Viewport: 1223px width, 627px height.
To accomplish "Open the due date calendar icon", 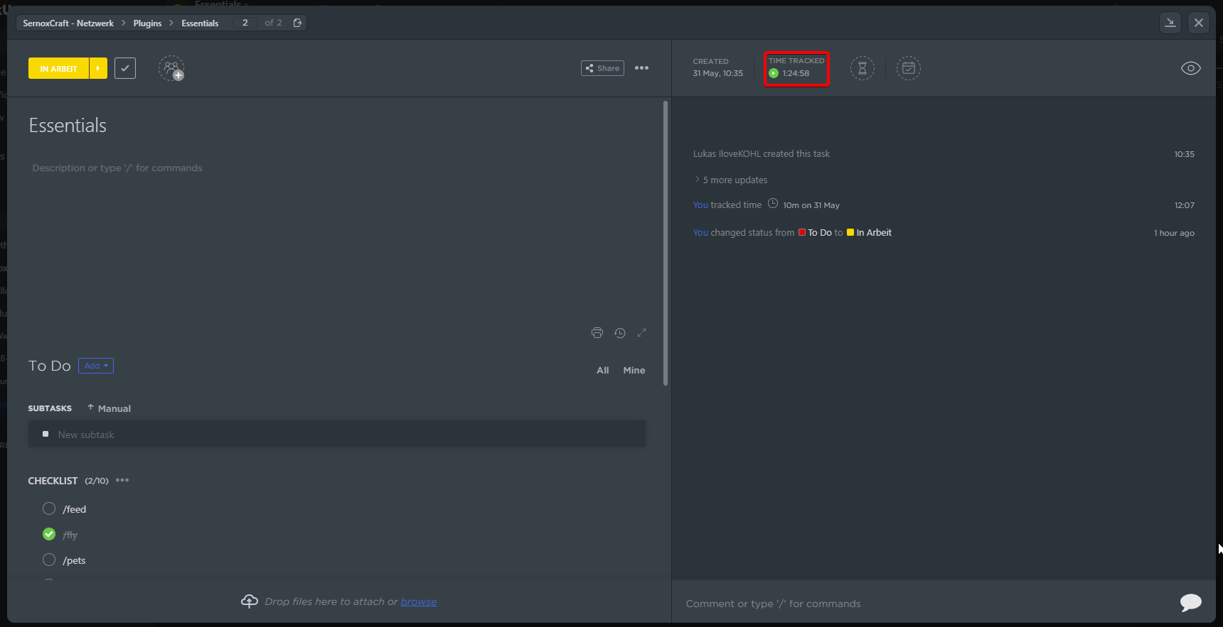I will pos(908,68).
